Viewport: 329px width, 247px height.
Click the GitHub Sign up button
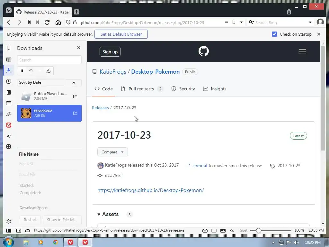pos(110,52)
